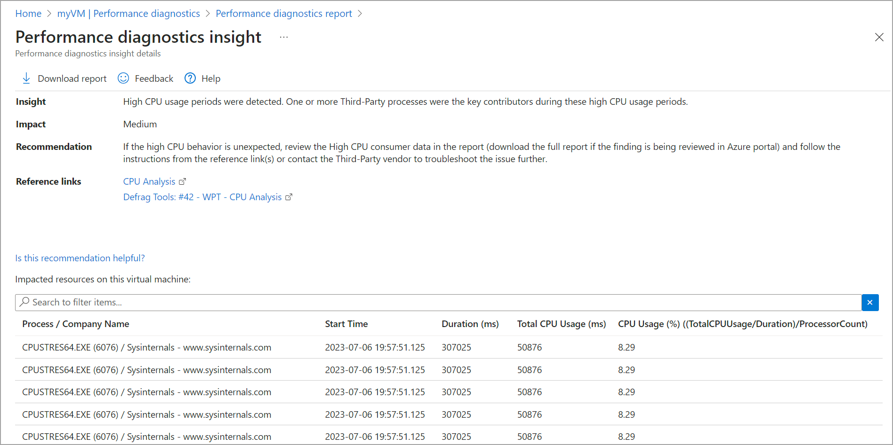Open the Feedback smiley icon
The image size is (893, 445).
click(x=123, y=78)
